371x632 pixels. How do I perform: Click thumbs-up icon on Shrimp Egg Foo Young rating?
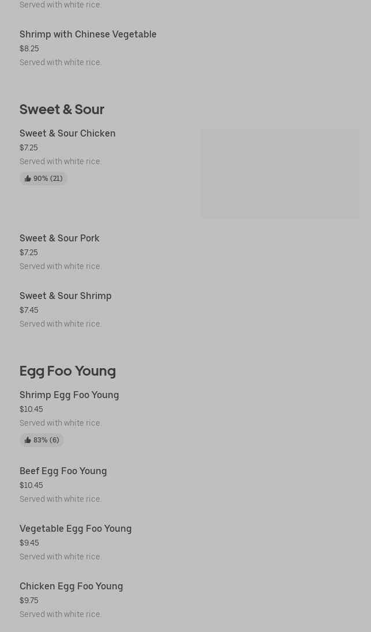28,440
